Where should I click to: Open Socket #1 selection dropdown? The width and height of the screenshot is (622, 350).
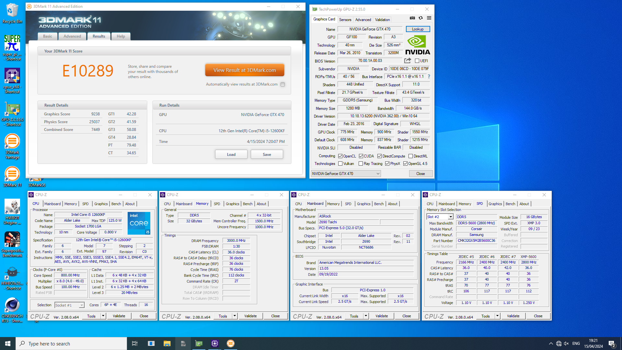pyautogui.click(x=69, y=305)
